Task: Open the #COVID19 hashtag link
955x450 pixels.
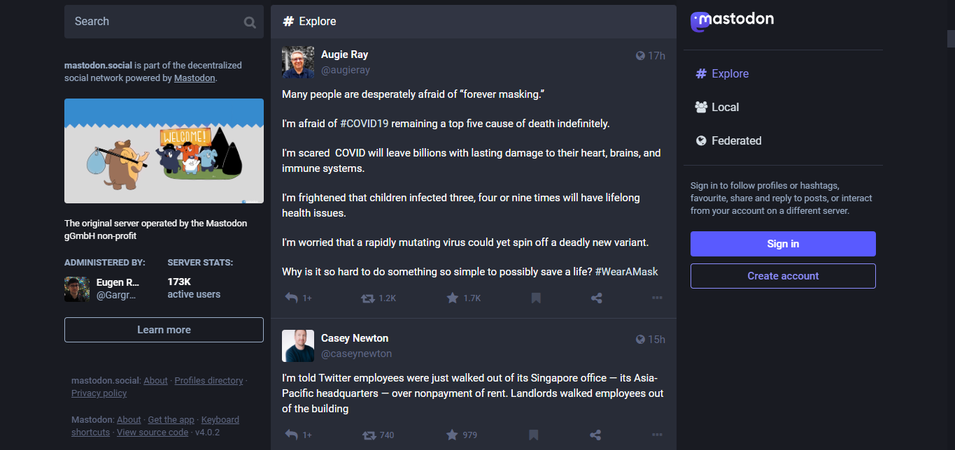Action: [x=364, y=123]
